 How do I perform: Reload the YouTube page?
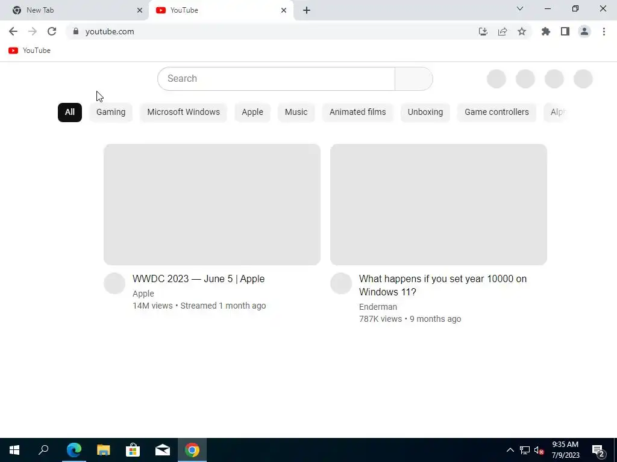coord(52,31)
